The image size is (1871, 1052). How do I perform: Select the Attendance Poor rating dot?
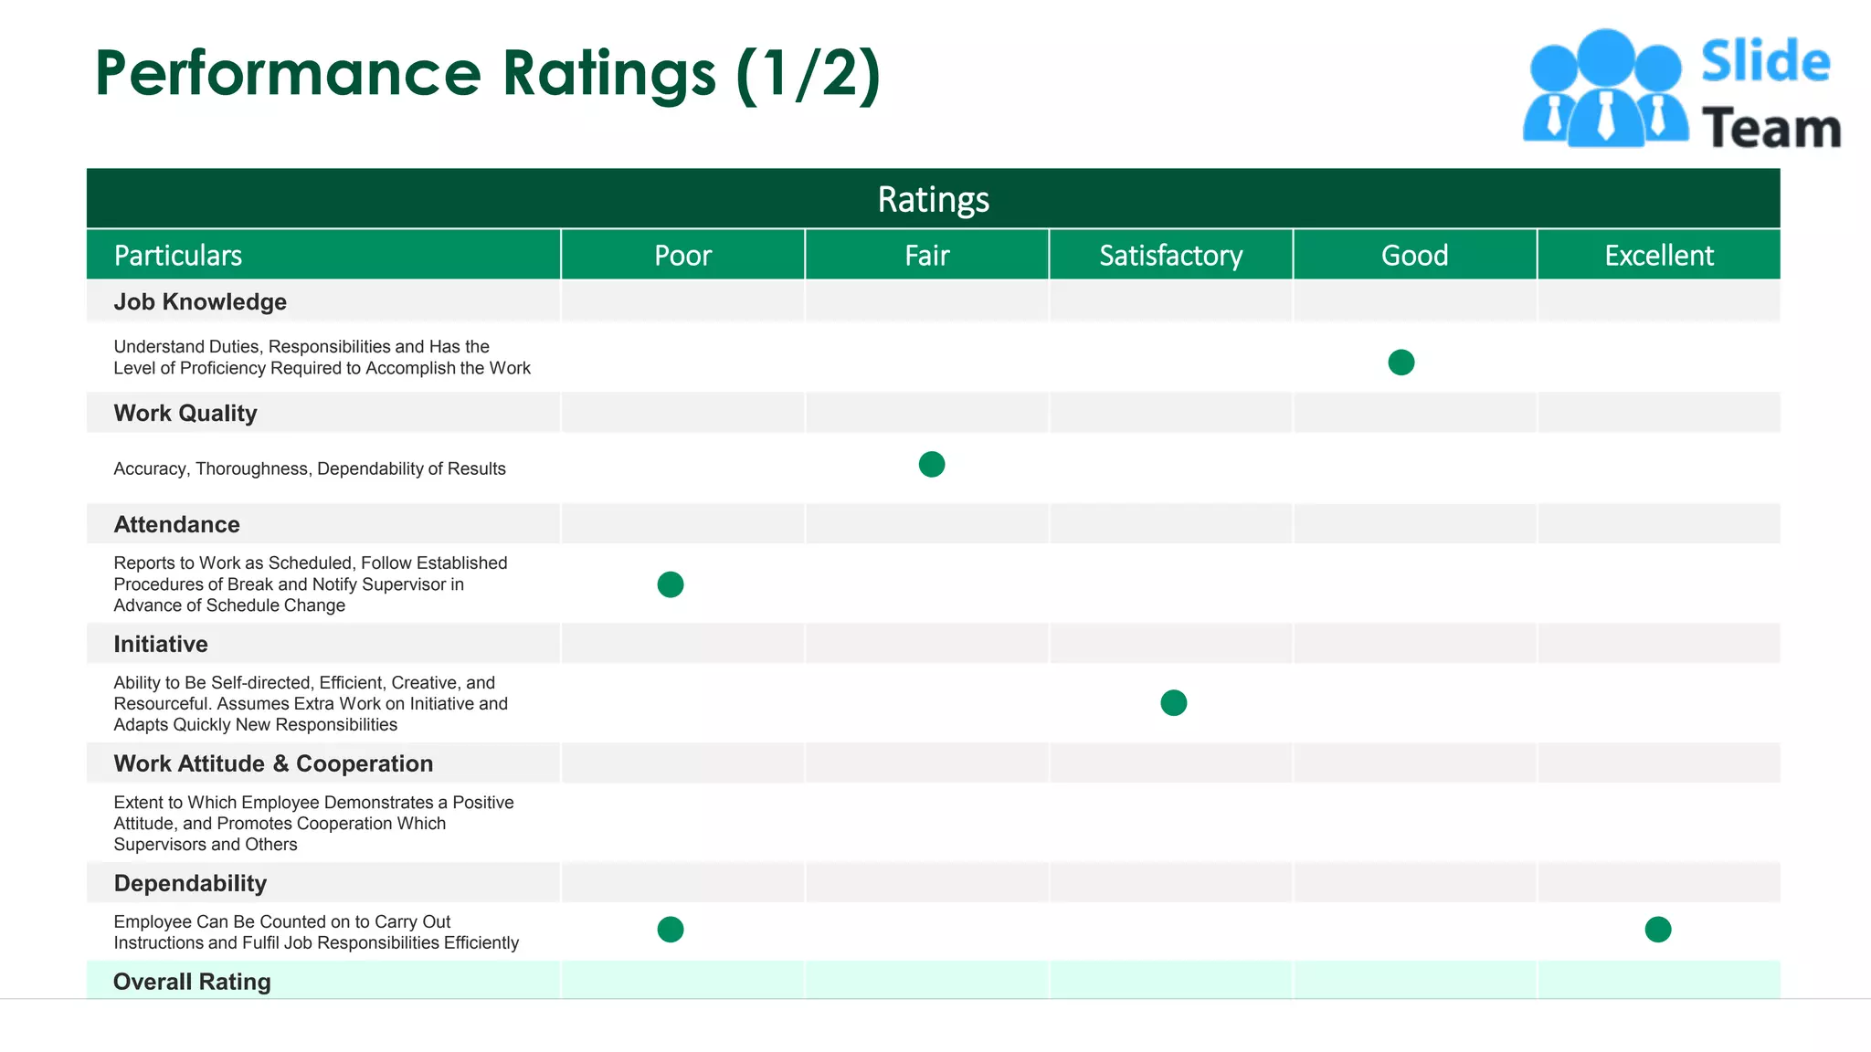pyautogui.click(x=670, y=584)
